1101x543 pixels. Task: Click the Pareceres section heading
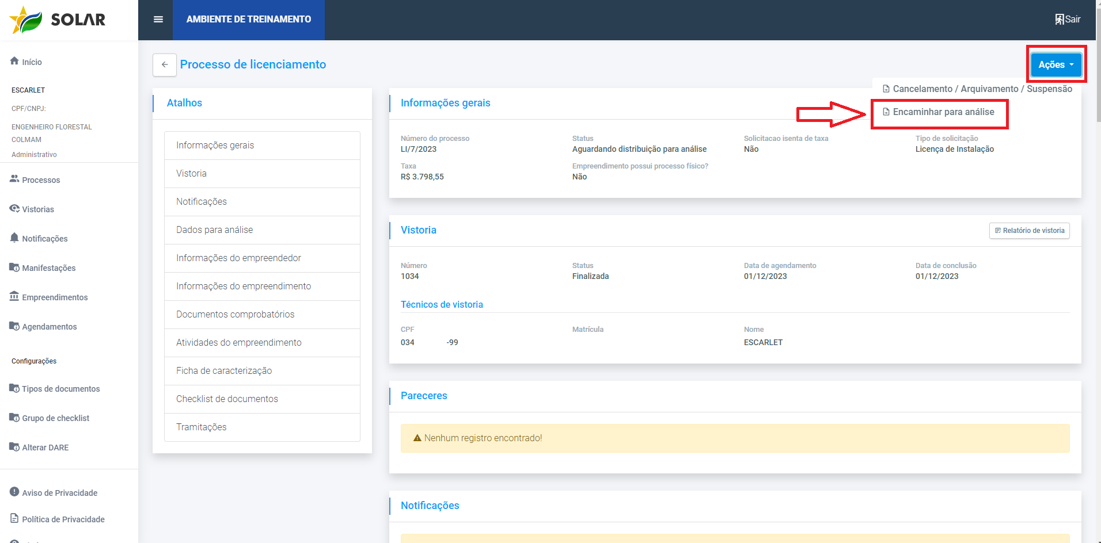(424, 396)
